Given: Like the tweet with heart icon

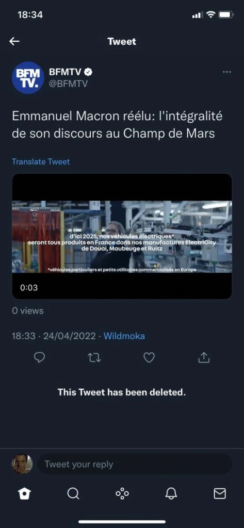Looking at the screenshot, I should (x=149, y=357).
